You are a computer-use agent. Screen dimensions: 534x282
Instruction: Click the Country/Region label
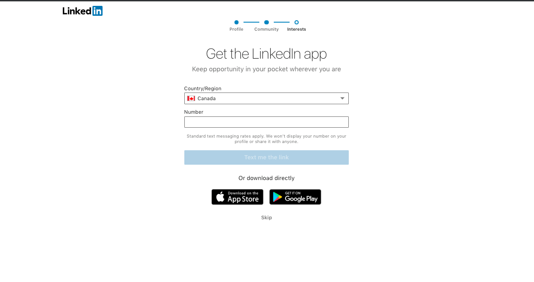coord(203,88)
